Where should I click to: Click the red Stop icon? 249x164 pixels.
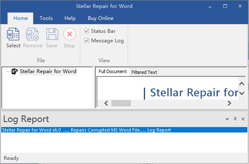click(69, 34)
